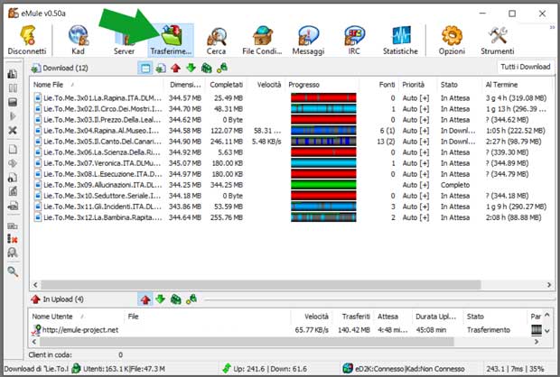
Task: Sort by Completati column header
Action: coord(226,85)
